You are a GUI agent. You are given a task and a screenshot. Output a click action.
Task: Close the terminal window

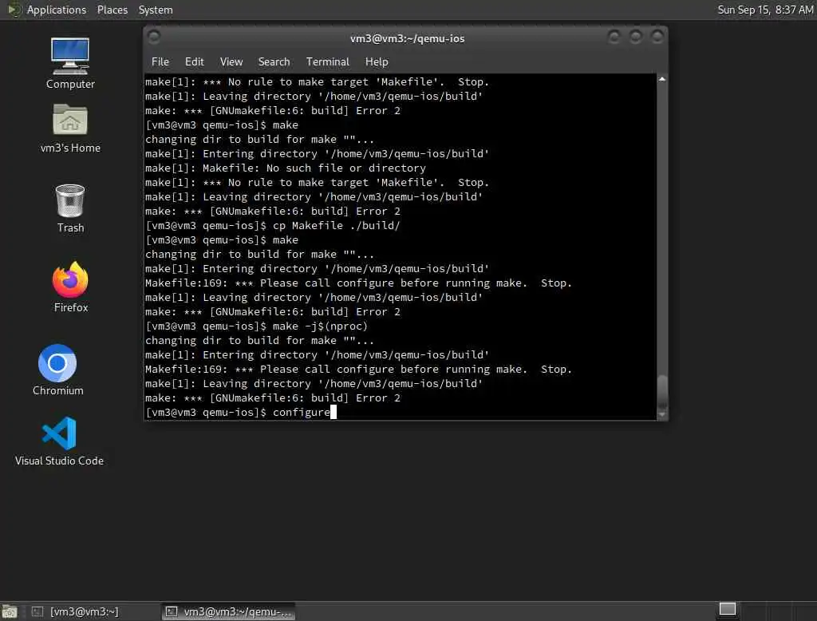(657, 37)
